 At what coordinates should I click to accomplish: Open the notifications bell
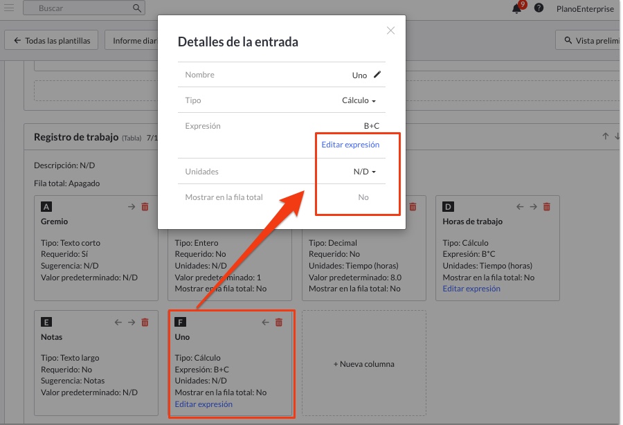point(516,8)
